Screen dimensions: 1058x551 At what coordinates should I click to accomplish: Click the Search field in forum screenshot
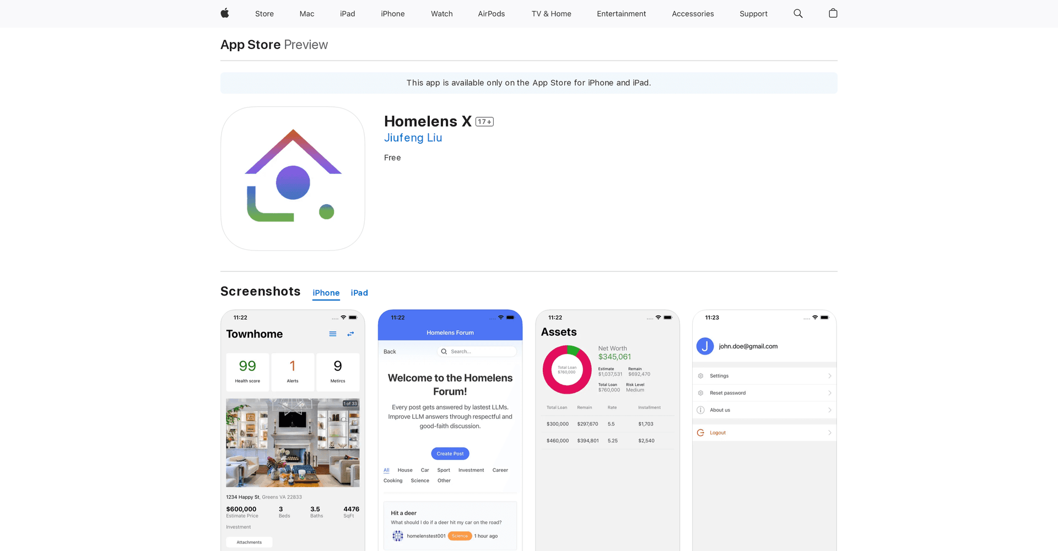point(477,351)
